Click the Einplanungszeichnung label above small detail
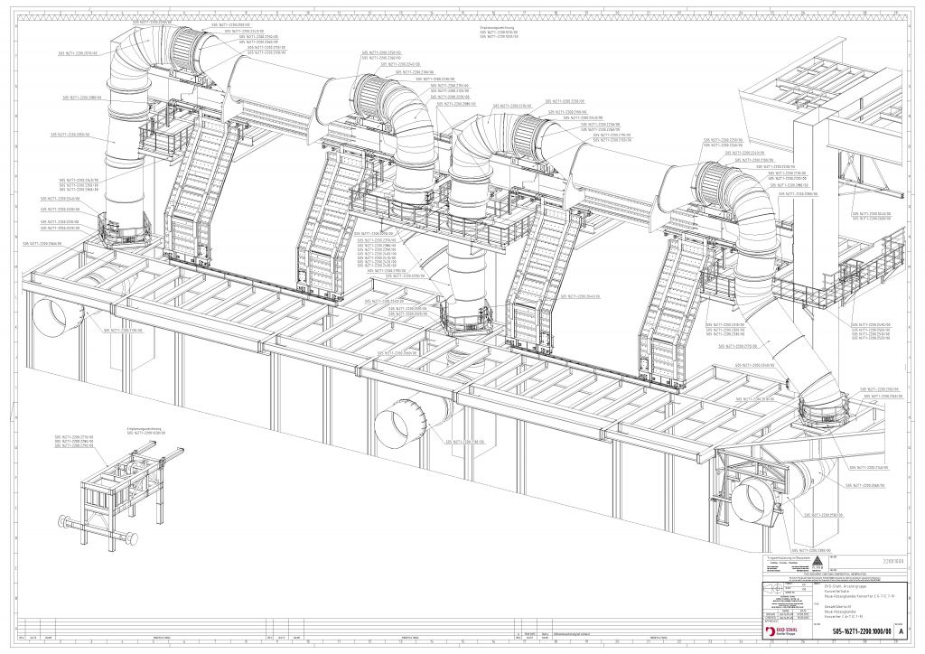Viewport: 925px width, 654px height. [x=143, y=429]
